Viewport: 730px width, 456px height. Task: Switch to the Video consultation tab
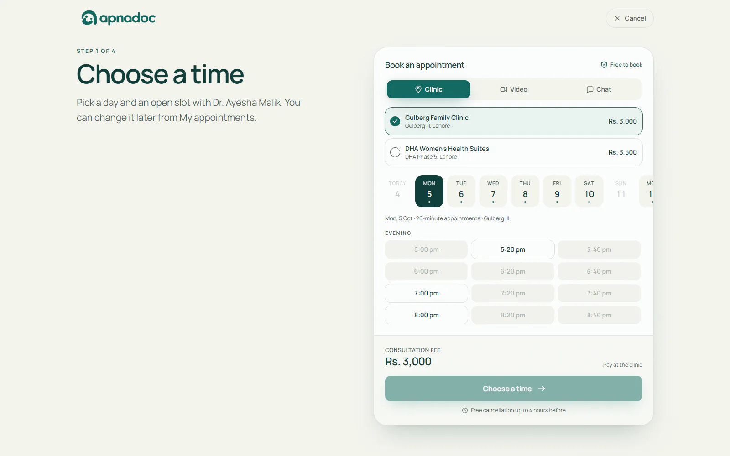pyautogui.click(x=514, y=89)
